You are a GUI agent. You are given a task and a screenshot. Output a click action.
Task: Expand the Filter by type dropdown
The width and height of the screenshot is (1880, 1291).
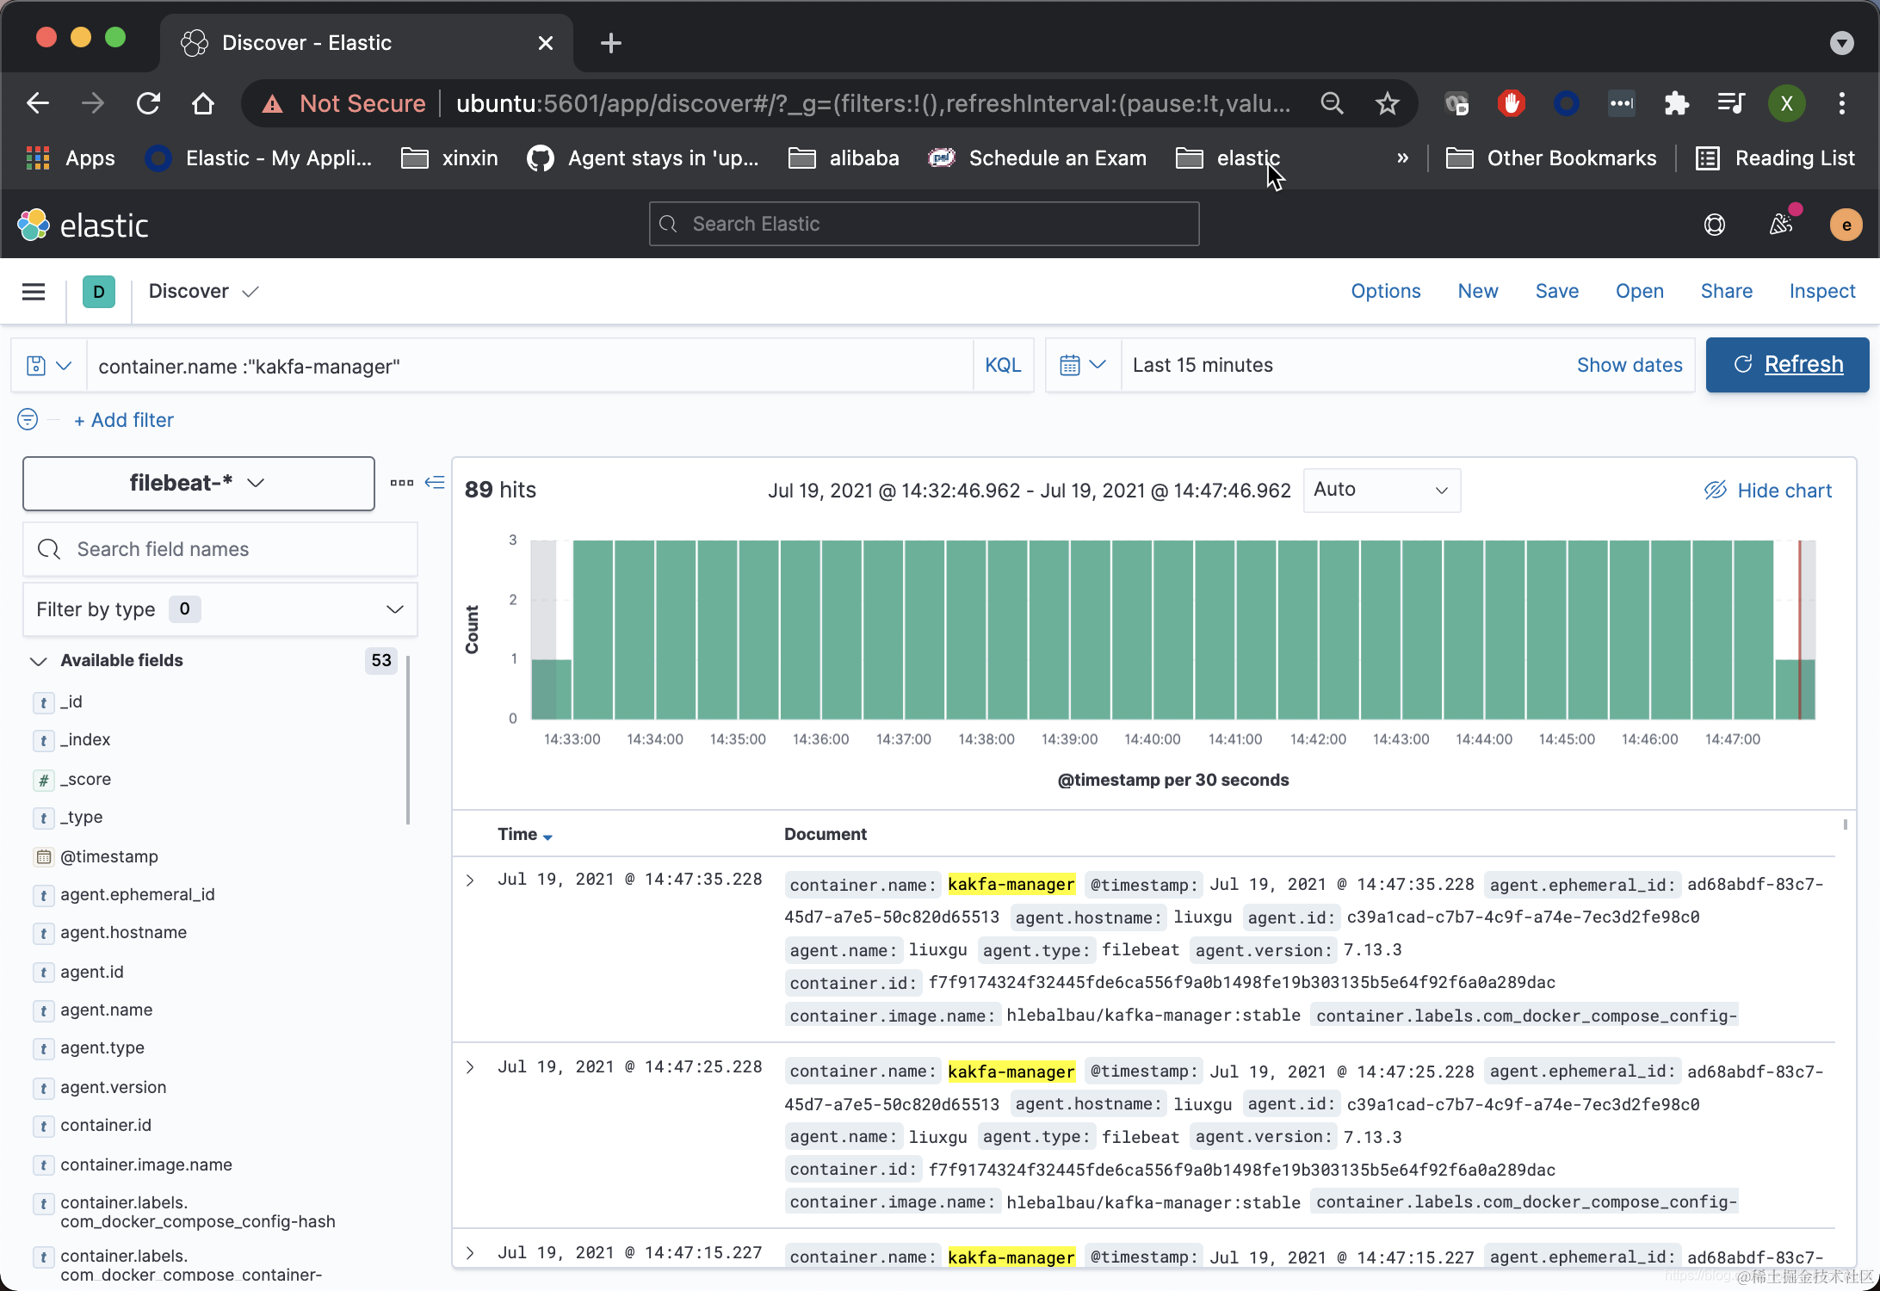tap(220, 609)
